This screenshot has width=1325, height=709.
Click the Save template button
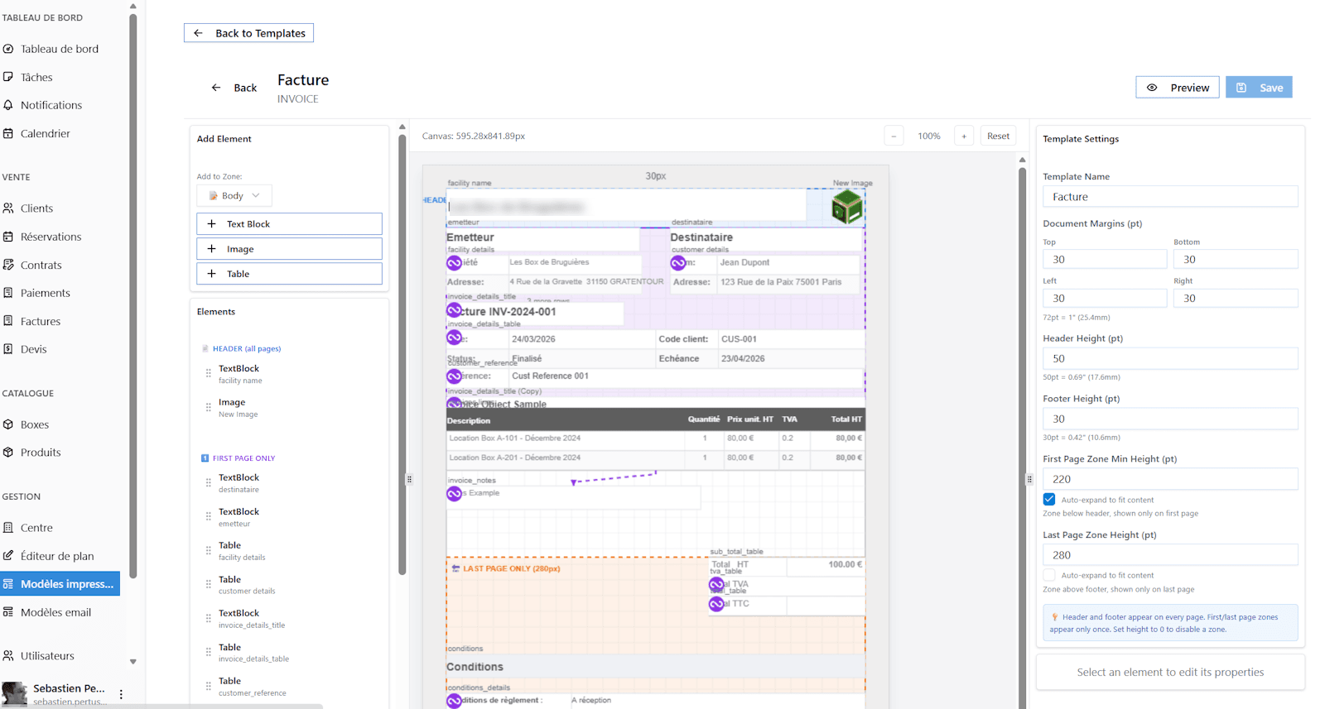click(x=1259, y=88)
